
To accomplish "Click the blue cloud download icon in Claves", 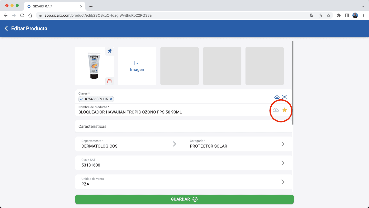I will (277, 97).
